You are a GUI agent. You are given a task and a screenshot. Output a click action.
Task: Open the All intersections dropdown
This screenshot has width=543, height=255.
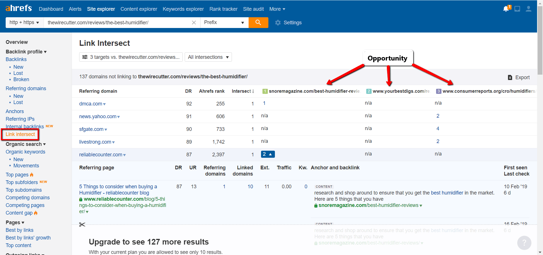coord(208,57)
